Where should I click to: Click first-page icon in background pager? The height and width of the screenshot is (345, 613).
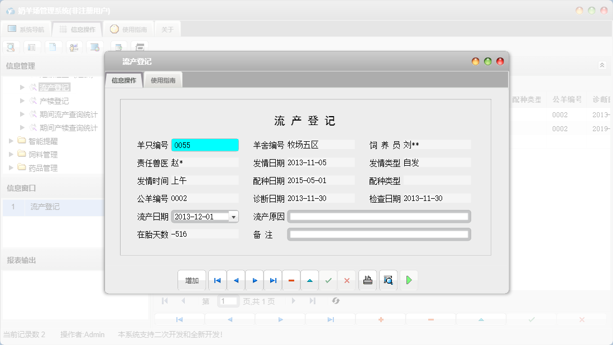click(165, 301)
